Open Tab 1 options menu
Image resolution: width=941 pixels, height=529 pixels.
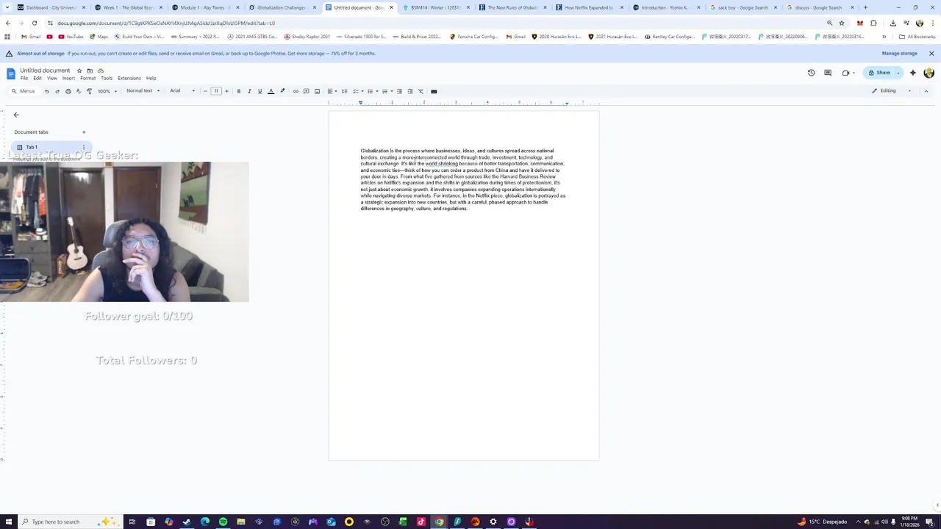(84, 147)
